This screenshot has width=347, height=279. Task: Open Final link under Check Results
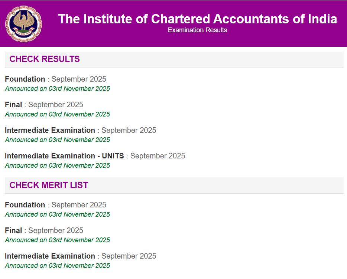click(x=13, y=105)
